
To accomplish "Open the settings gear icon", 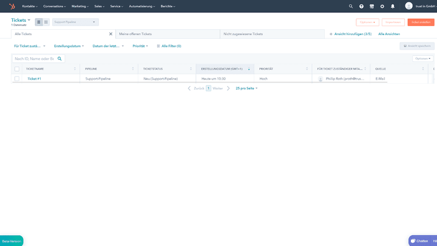I will (382, 6).
